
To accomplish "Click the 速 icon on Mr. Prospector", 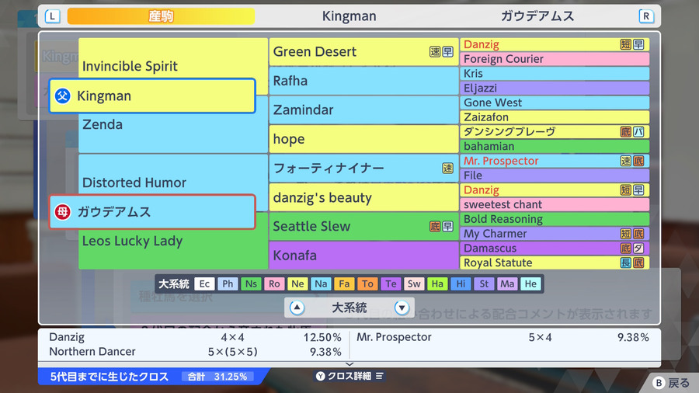I will pos(625,161).
